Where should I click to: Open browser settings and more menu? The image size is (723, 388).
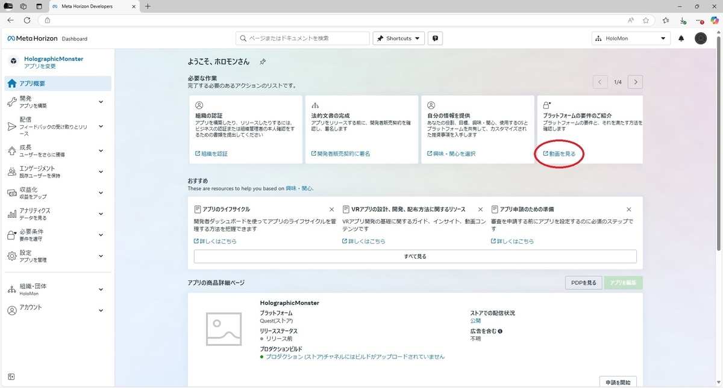pos(698,20)
